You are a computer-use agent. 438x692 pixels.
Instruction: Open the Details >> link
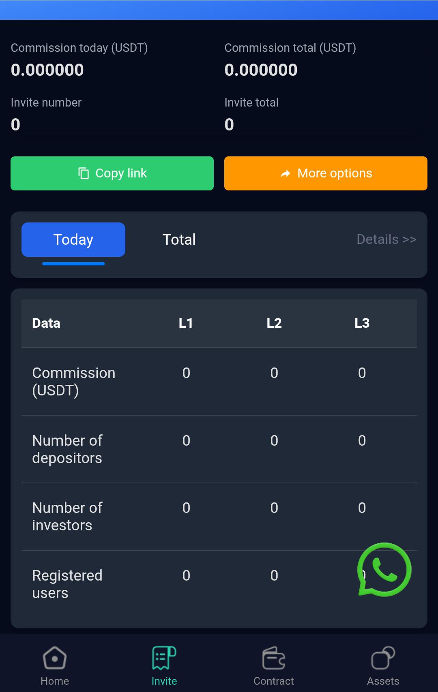(x=386, y=239)
